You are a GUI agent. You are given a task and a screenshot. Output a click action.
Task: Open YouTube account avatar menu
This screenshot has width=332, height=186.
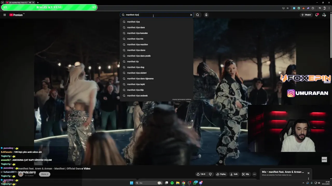pos(324,15)
